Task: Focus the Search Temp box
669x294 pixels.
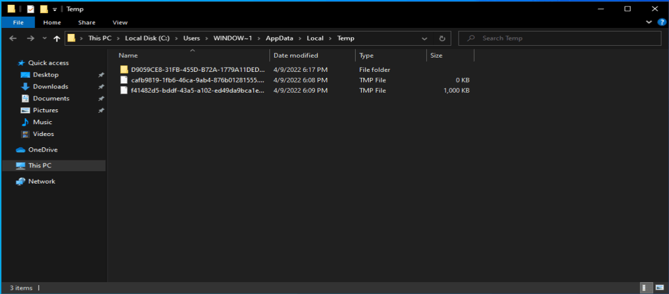Action: (560, 39)
